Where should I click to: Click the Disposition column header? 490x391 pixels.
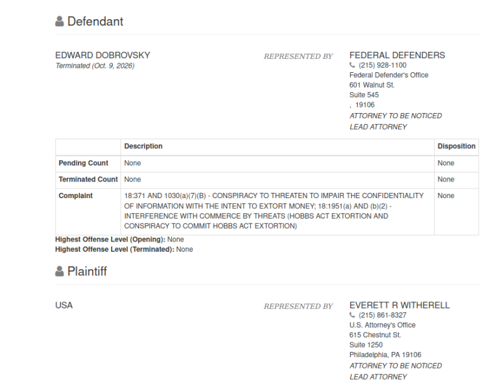click(457, 146)
